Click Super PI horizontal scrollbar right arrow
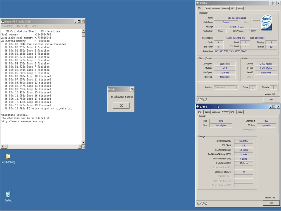 (80, 147)
